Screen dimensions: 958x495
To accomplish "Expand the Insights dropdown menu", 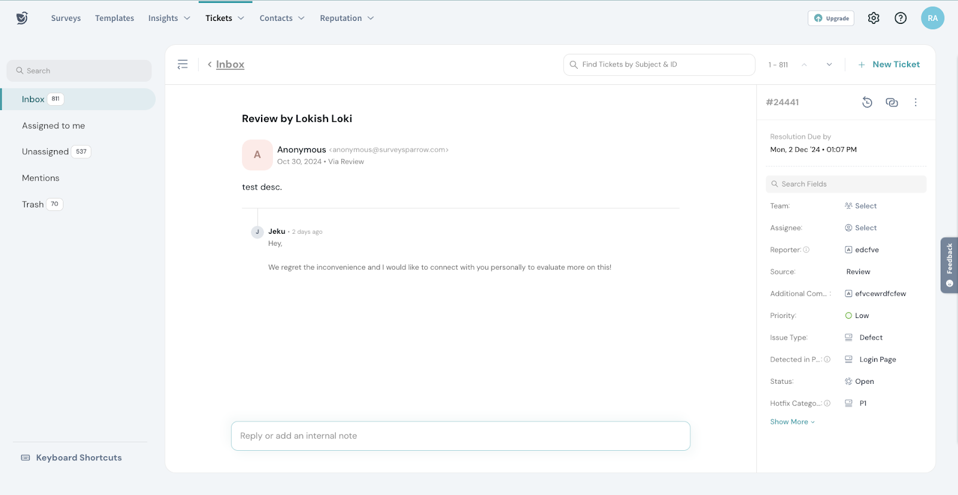I will 169,18.
